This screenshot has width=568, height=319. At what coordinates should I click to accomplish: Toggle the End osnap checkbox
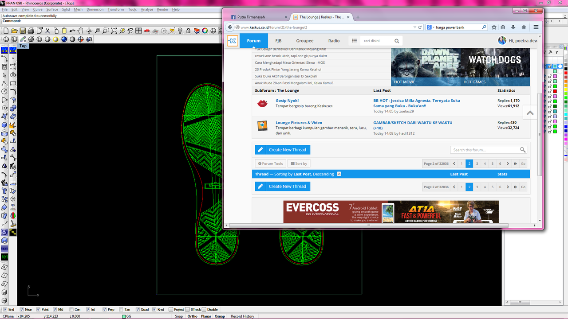5,310
